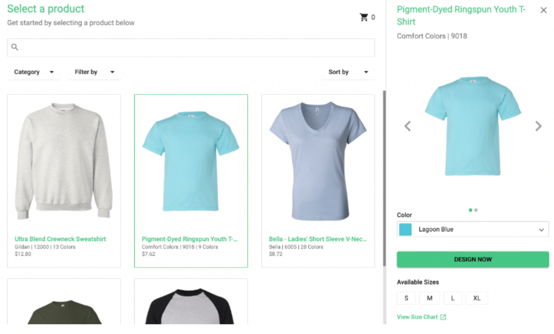Click the second carousel dot under the shirt image
The width and height of the screenshot is (554, 334).
[476, 210]
